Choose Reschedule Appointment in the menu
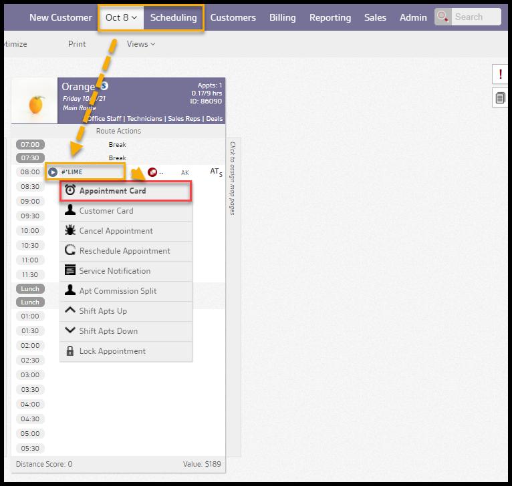 tap(124, 251)
